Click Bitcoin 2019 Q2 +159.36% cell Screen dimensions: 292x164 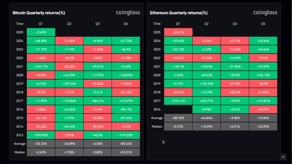[x=69, y=84]
